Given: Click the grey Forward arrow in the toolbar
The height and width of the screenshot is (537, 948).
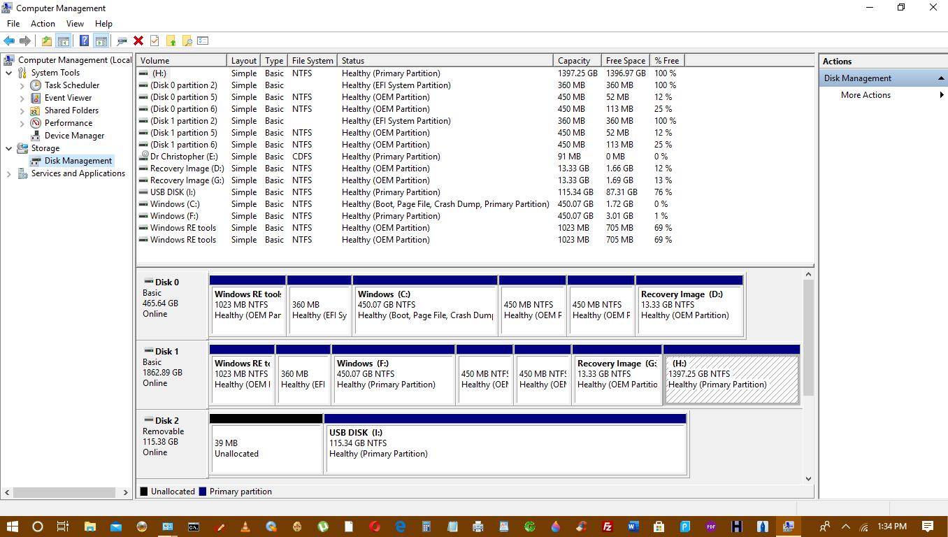Looking at the screenshot, I should point(25,41).
